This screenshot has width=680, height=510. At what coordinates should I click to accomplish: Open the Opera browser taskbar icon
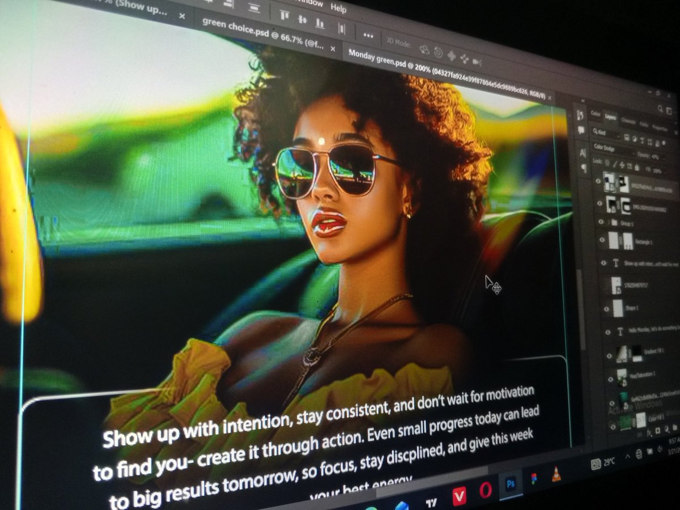pyautogui.click(x=486, y=489)
